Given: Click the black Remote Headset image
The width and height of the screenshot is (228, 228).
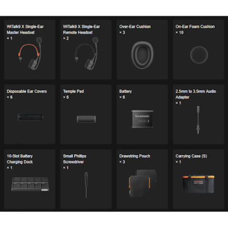Looking at the screenshot, I should click(x=86, y=54).
